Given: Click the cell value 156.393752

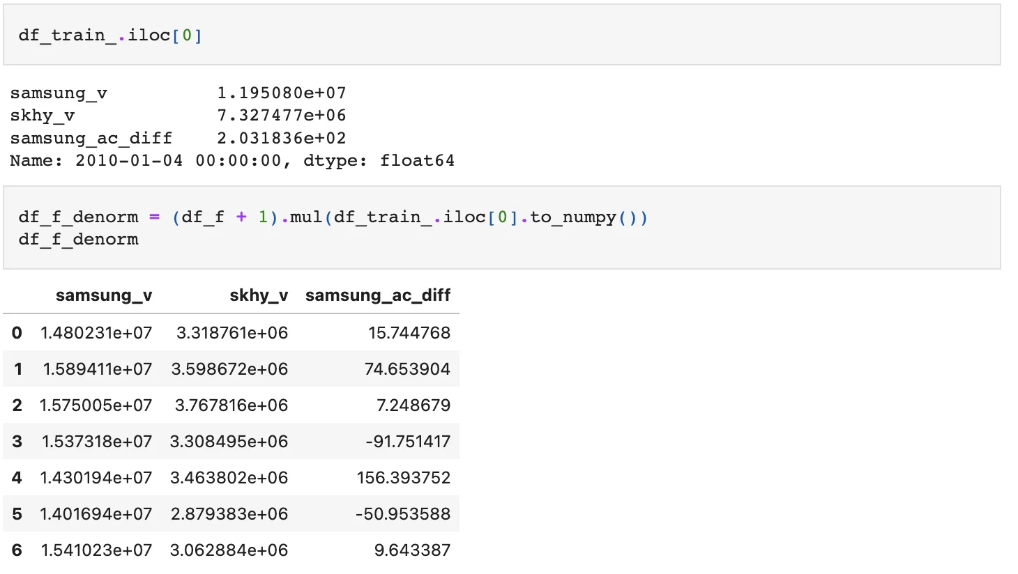Looking at the screenshot, I should [404, 478].
